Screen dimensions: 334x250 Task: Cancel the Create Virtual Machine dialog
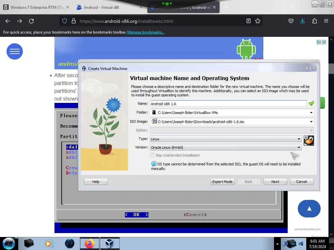[x=301, y=182]
